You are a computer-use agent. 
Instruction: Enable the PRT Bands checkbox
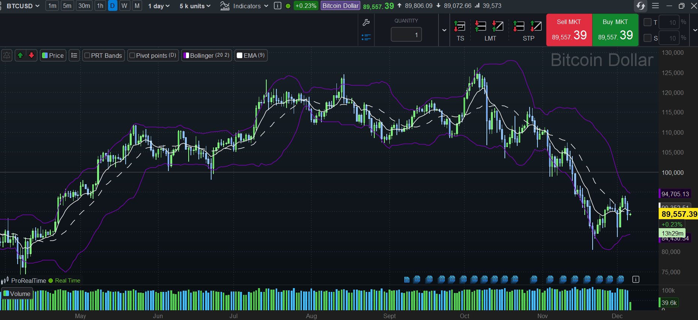[x=87, y=56]
